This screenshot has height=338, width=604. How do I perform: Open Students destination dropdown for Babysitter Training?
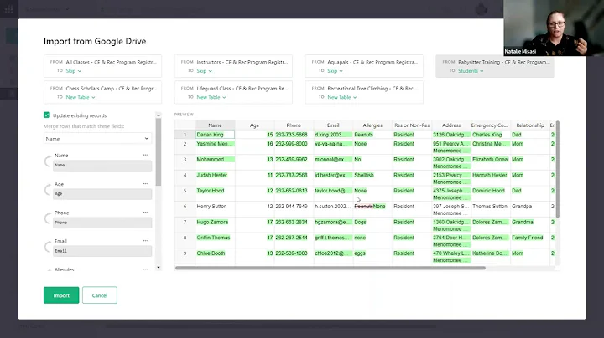click(471, 71)
